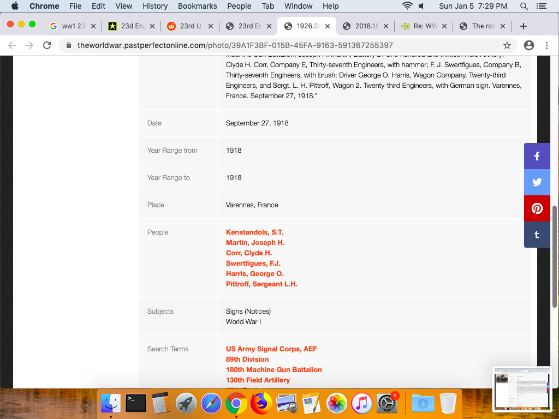Click the page vertical scrollbar thumb

click(555, 256)
